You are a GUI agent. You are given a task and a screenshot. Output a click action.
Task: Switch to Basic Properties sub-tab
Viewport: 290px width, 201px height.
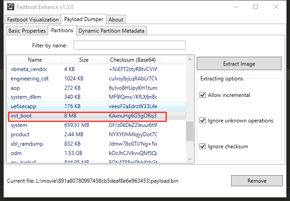point(27,30)
